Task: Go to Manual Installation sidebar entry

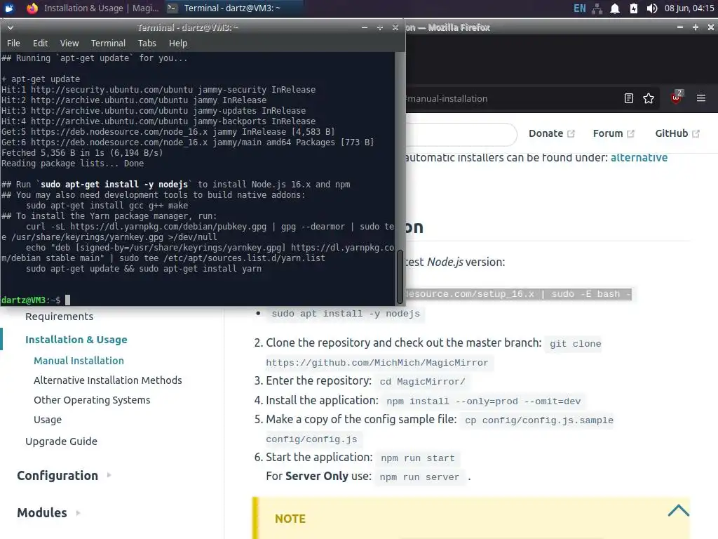Action: [79, 361]
